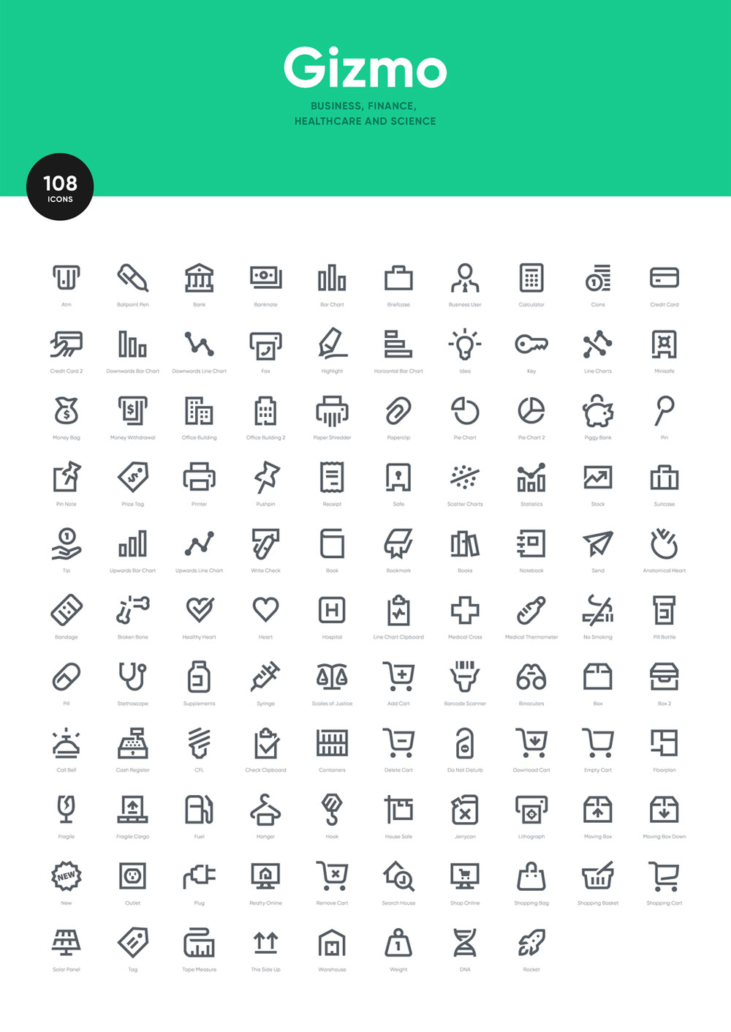This screenshot has width=731, height=1032.
Task: Pick the DNA icon
Action: coord(465,943)
